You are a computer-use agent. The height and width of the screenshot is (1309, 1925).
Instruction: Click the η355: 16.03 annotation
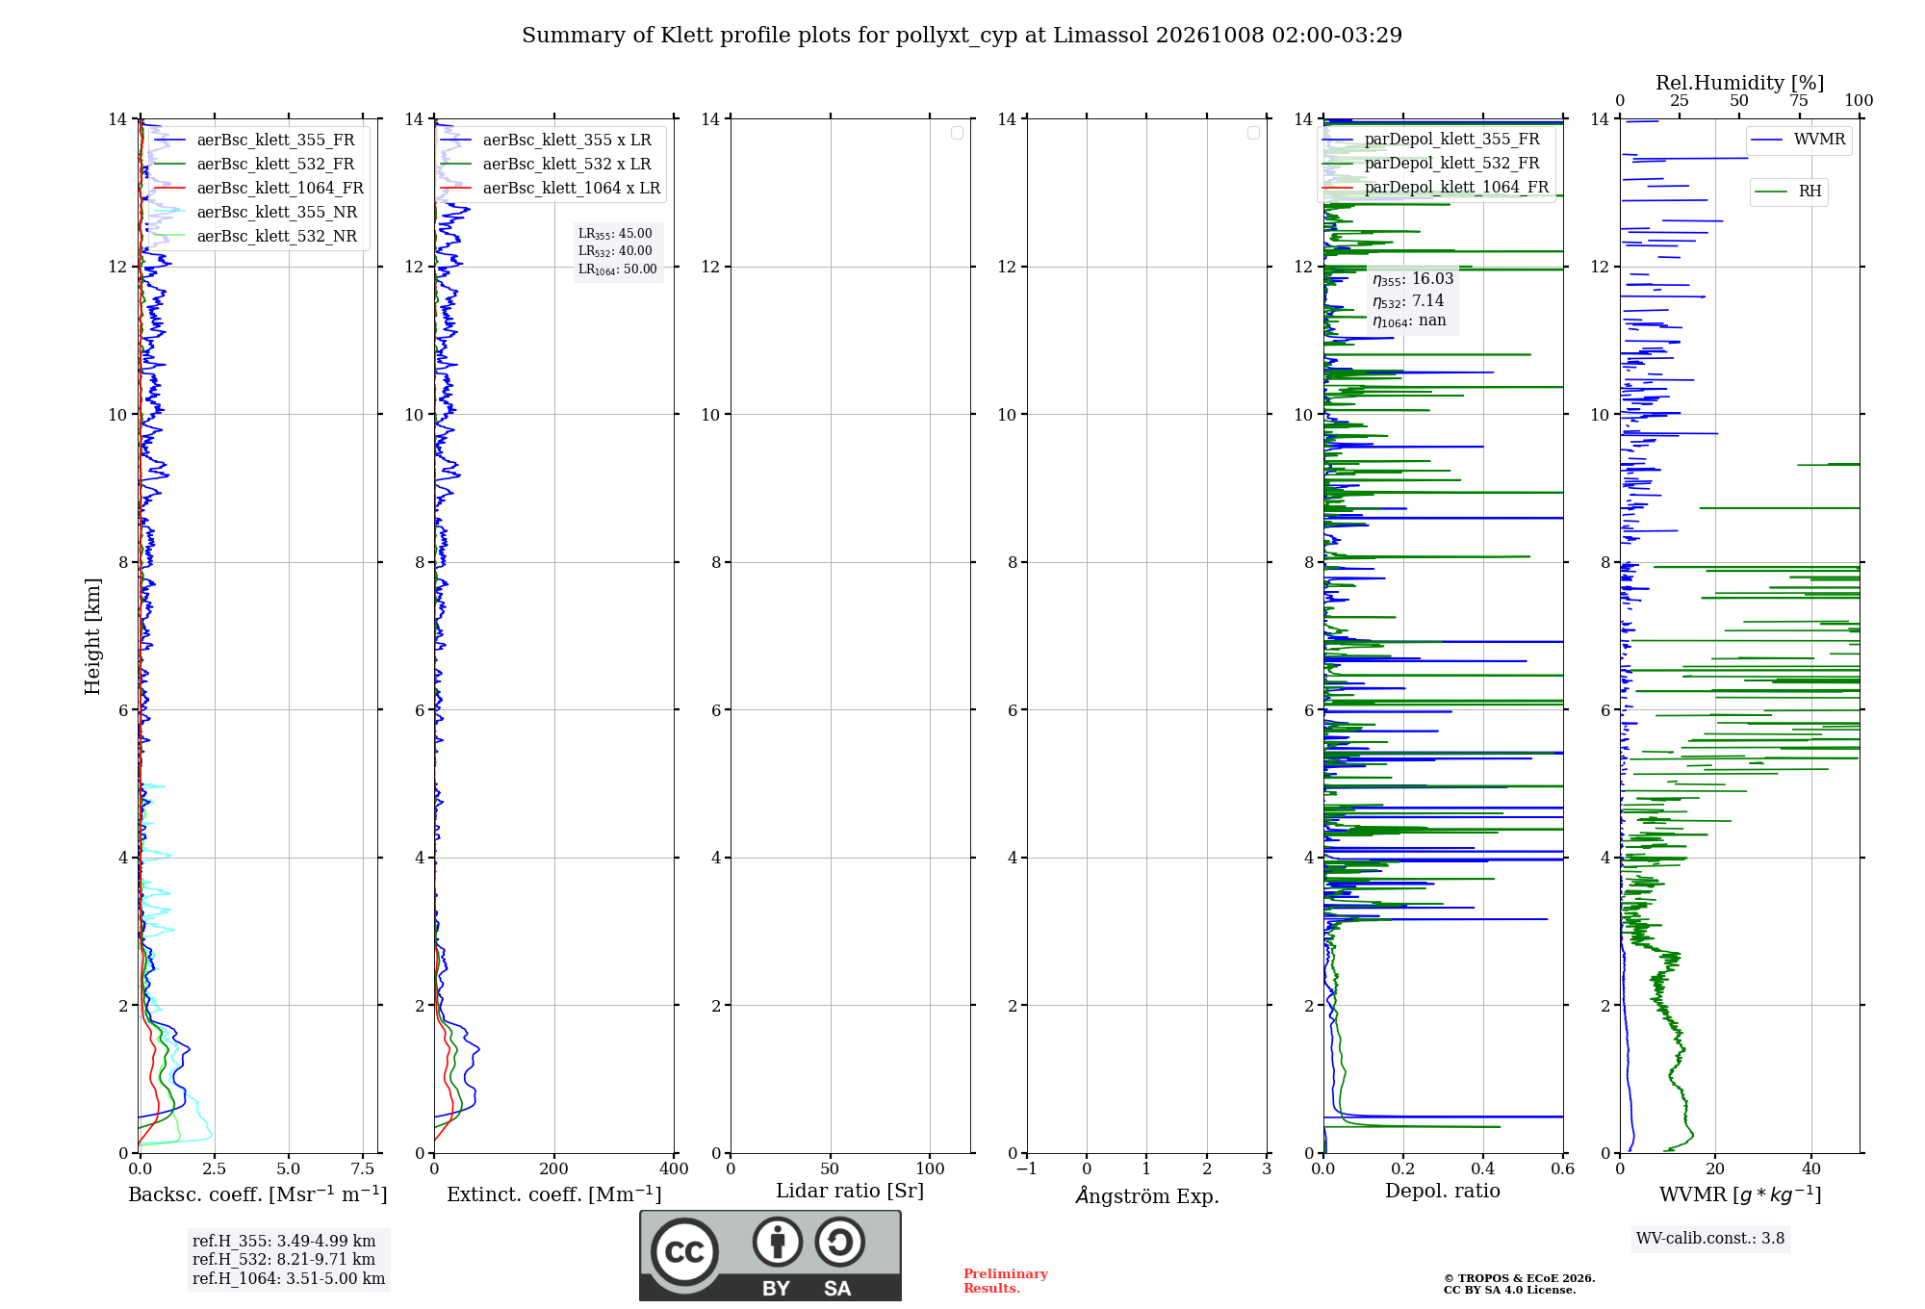1413,279
